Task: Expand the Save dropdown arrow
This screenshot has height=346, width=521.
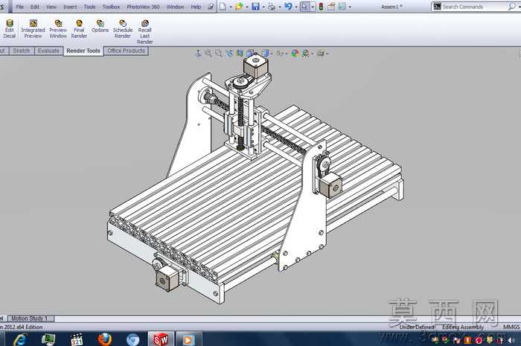Action: pos(263,7)
